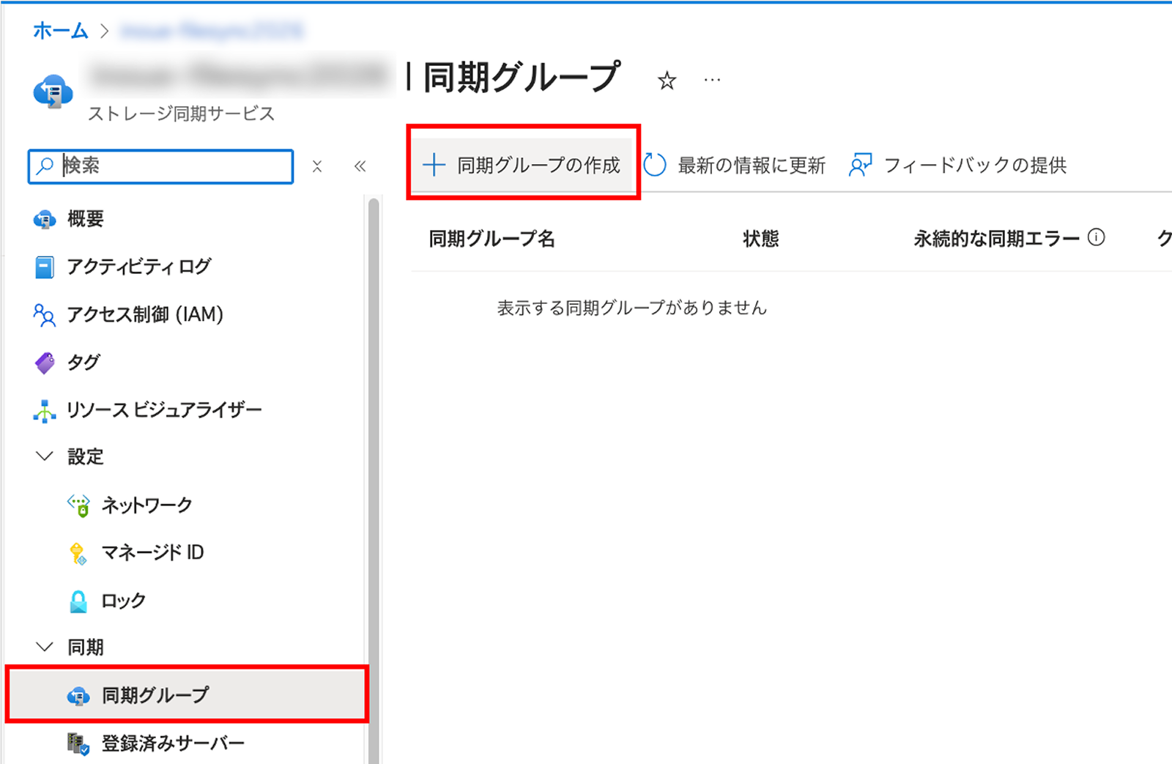Click the 同期グループ cloud icon
This screenshot has width=1172, height=764.
pyautogui.click(x=78, y=696)
